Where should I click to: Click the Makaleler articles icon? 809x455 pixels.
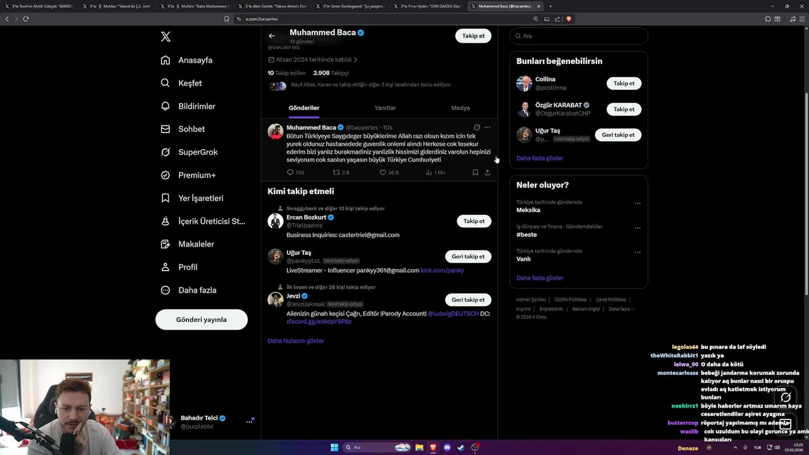pos(166,244)
